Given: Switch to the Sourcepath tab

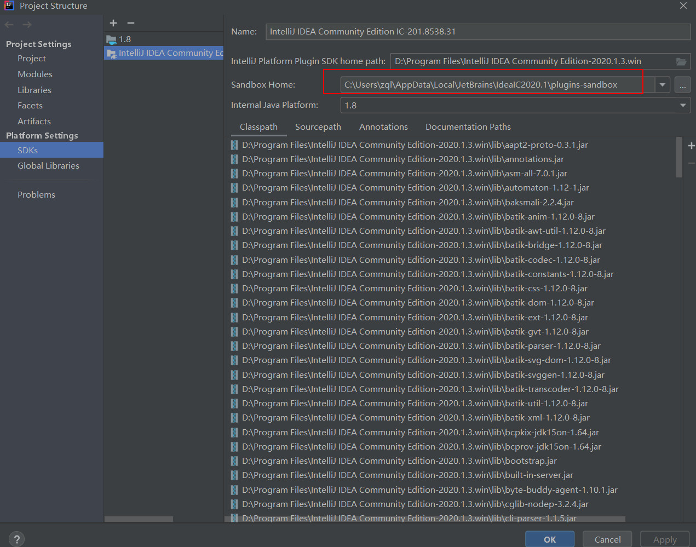Looking at the screenshot, I should coord(318,127).
